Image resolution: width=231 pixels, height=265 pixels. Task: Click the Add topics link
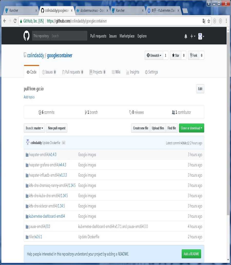pyautogui.click(x=29, y=97)
